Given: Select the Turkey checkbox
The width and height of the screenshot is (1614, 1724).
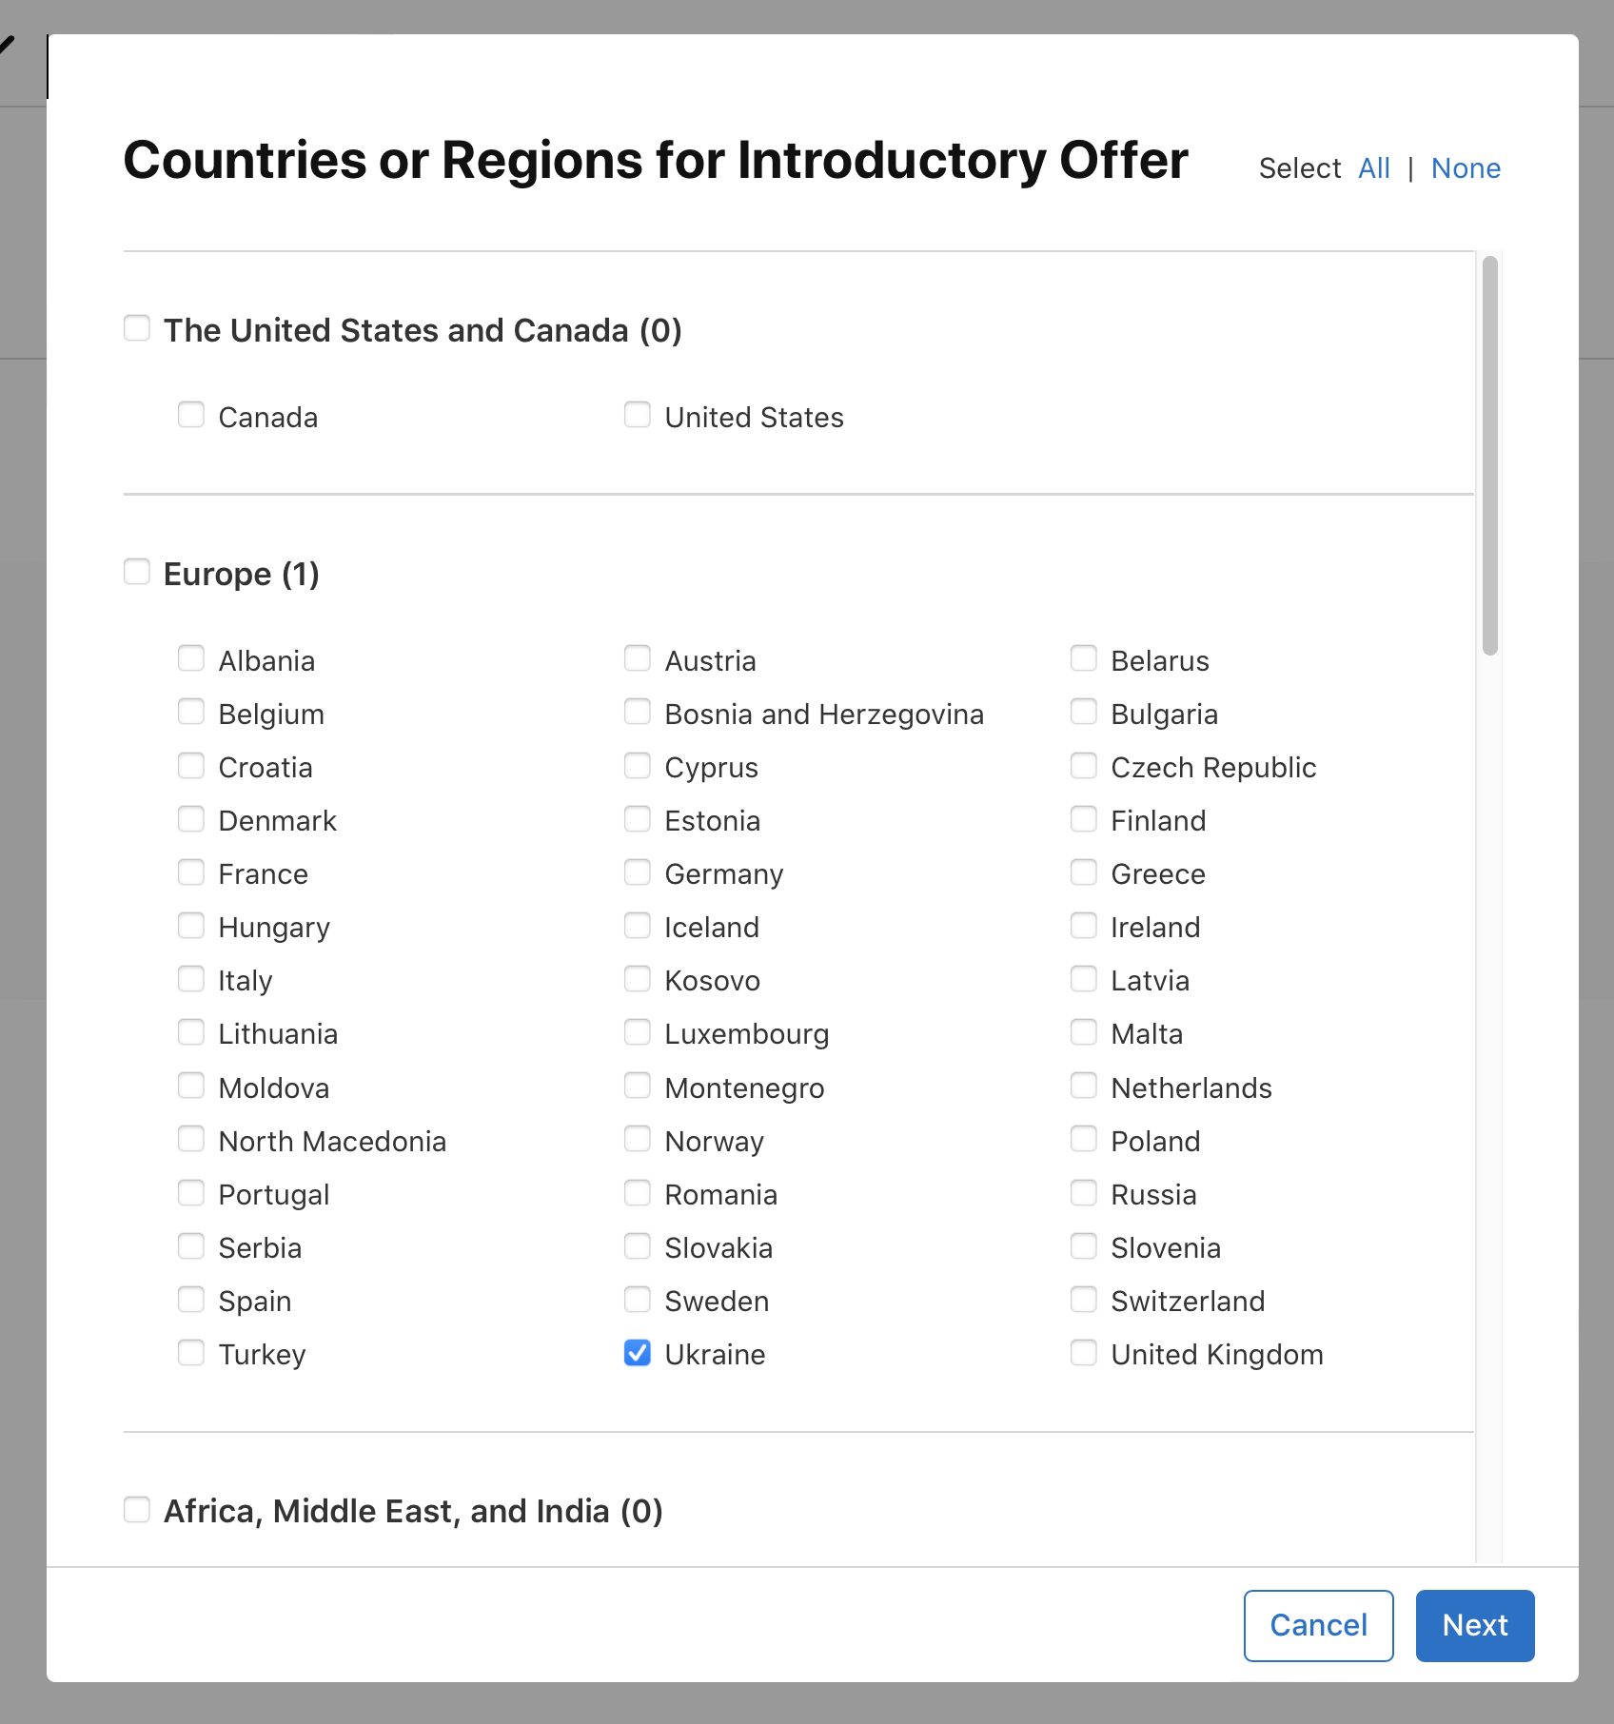Looking at the screenshot, I should (191, 1352).
